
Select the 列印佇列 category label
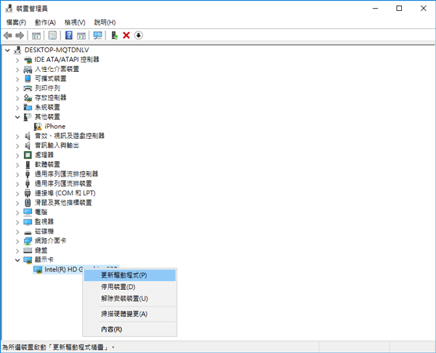pyautogui.click(x=47, y=88)
